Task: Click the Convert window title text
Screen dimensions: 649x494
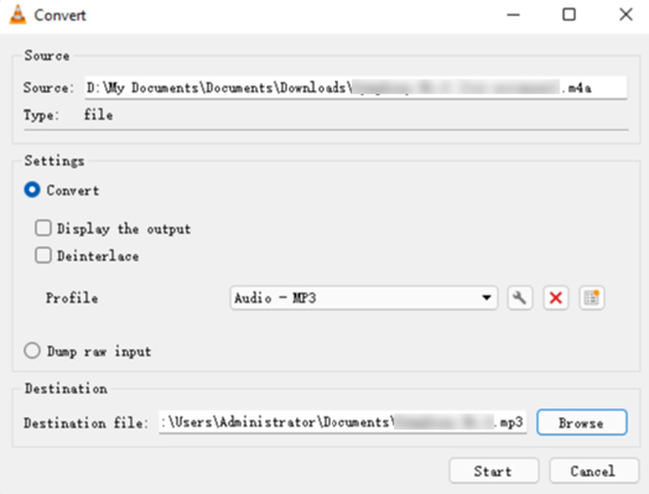Action: pyautogui.click(x=61, y=15)
